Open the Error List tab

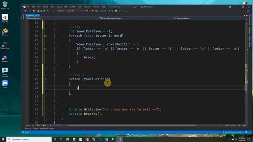pos(28,128)
